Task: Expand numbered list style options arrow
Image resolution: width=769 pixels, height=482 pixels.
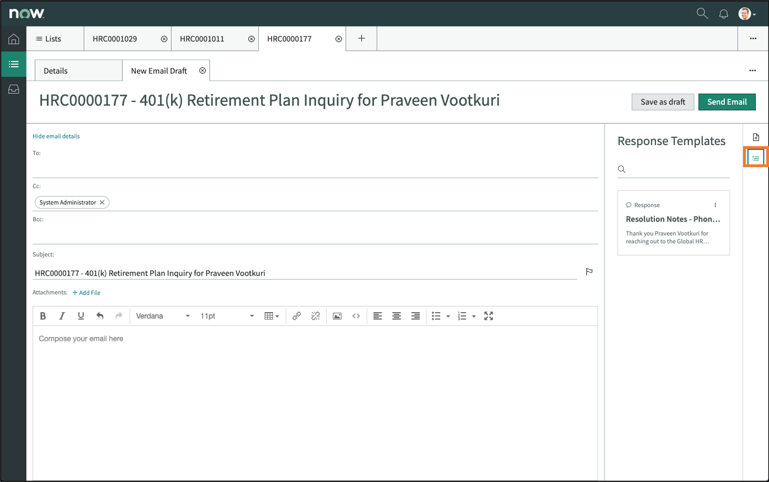Action: 474,317
